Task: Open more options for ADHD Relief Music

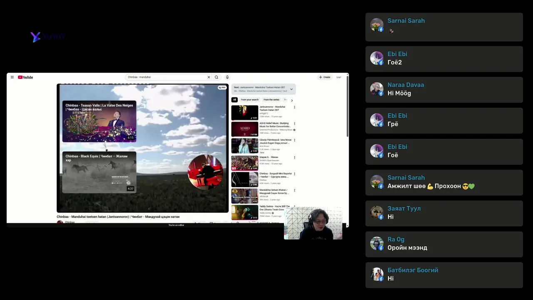Action: tap(294, 124)
